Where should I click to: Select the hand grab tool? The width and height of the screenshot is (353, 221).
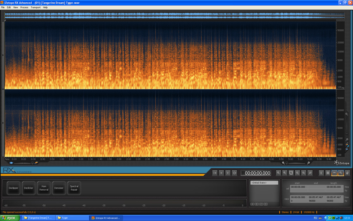coord(347,173)
